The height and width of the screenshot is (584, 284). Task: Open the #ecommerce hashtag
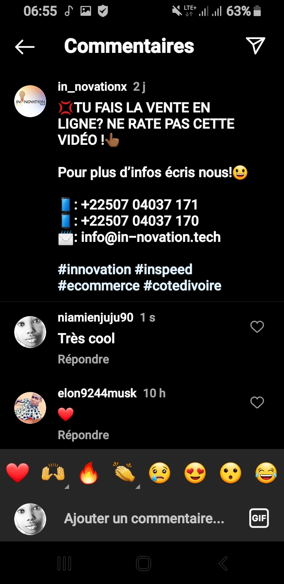pyautogui.click(x=99, y=285)
